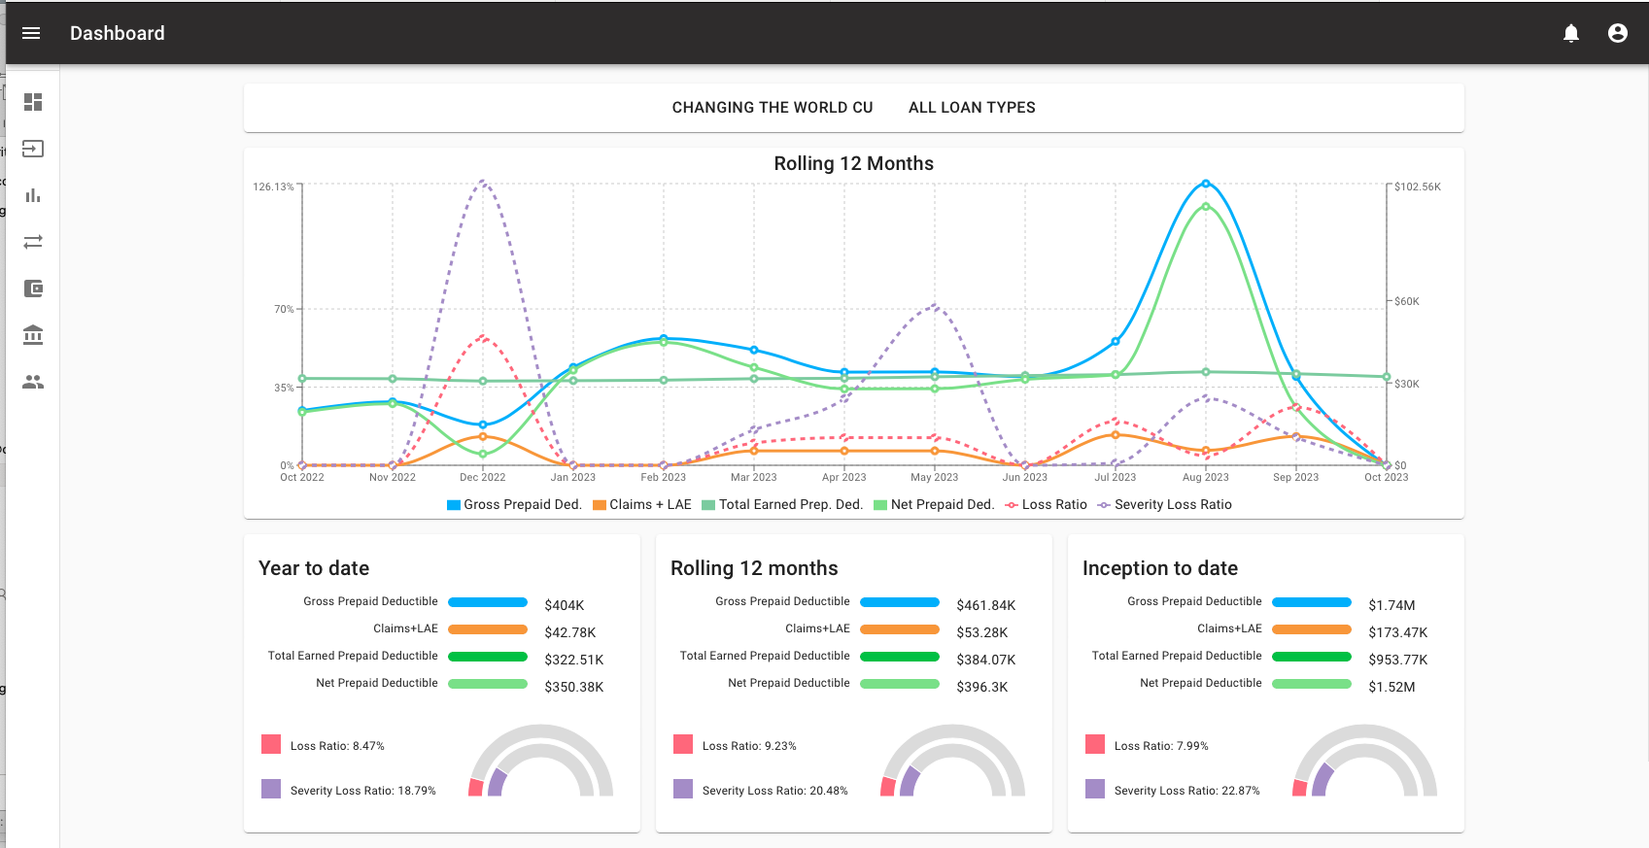This screenshot has height=848, width=1649.
Task: Toggle Gross Prepaid Ded. legend series
Action: click(x=514, y=505)
